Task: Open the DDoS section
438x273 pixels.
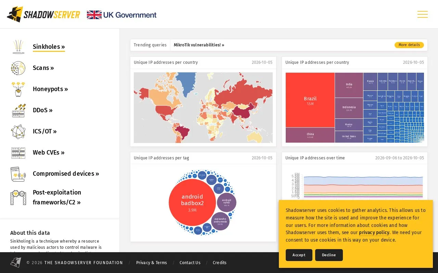Action: click(x=43, y=110)
